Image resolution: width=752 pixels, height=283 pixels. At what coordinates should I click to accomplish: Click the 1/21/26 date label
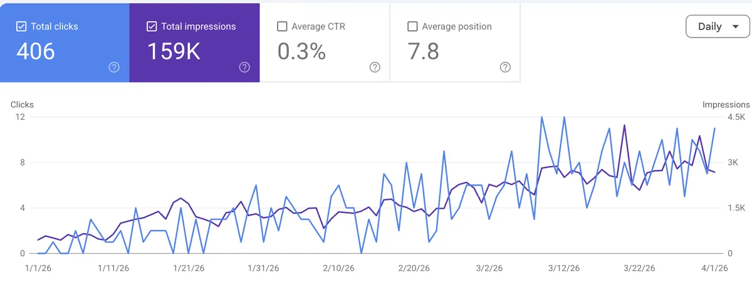(189, 269)
